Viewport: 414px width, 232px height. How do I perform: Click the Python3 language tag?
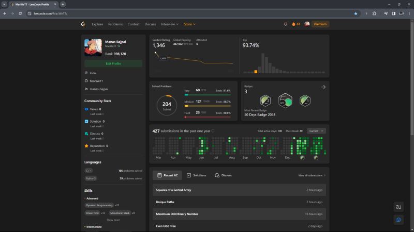point(91,178)
